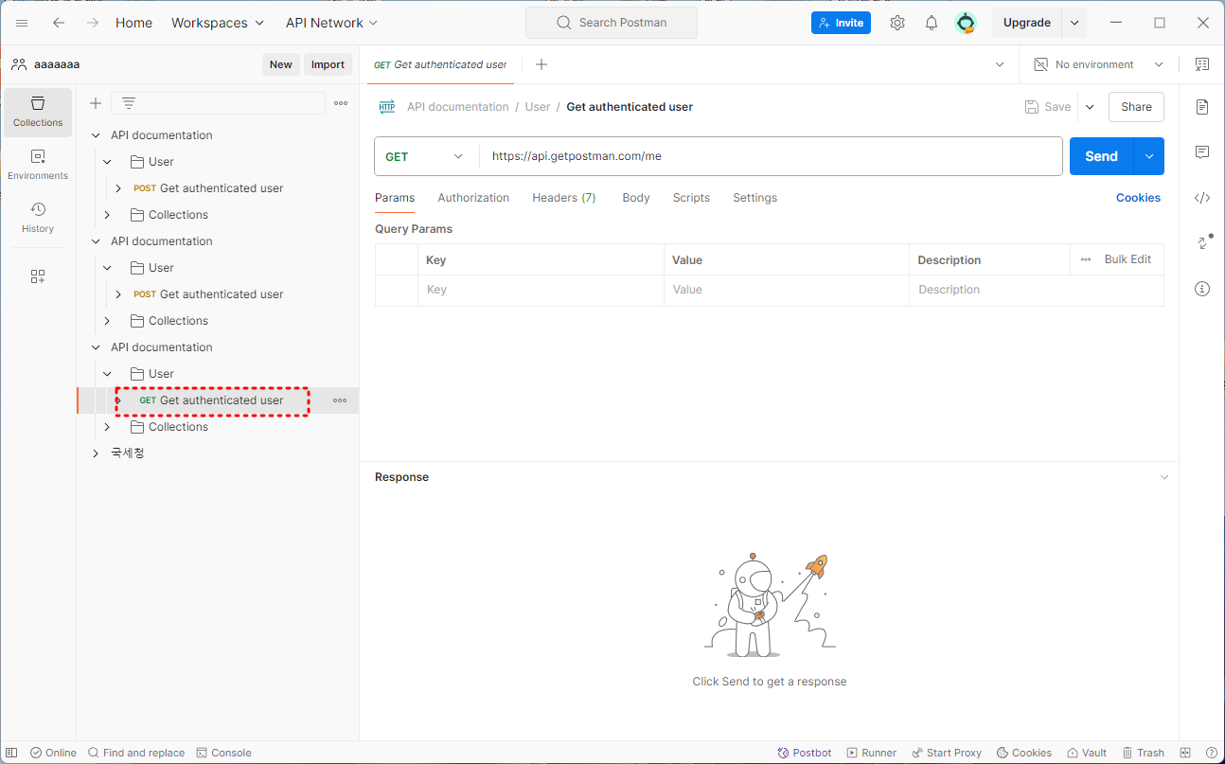Open configure workspace sidebar grid icon
The image size is (1225, 764).
coord(38,276)
